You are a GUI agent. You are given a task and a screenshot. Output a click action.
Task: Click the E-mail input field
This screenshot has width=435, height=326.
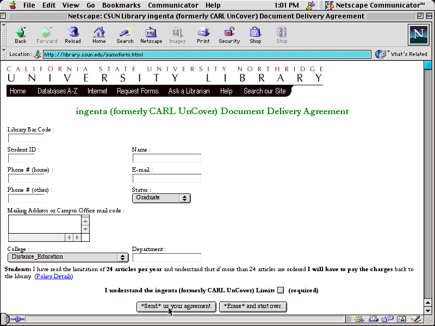pos(167,178)
